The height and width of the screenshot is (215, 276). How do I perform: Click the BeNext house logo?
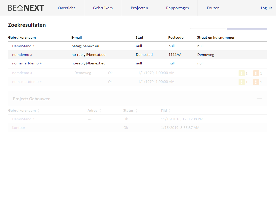(x=26, y=8)
